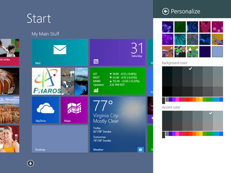
Task: Click the Start heading text
Action: 39,18
